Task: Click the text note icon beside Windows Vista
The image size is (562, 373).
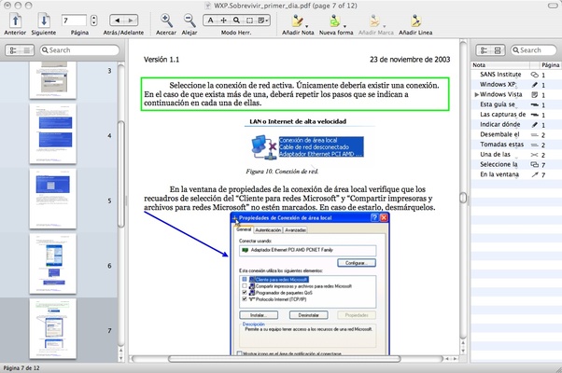Action: pos(534,94)
